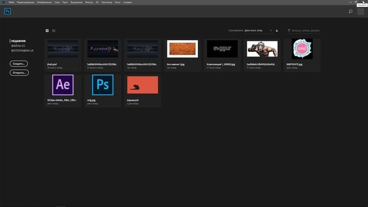Open the orig.jpg Ps logo thumbnail
368x207 pixels.
[x=103, y=85]
